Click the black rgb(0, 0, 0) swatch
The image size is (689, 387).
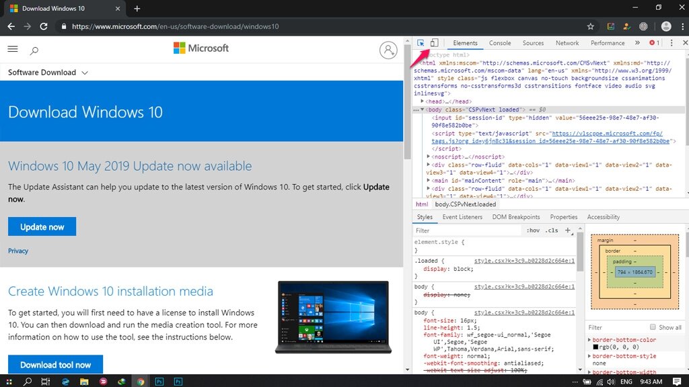click(x=595, y=347)
